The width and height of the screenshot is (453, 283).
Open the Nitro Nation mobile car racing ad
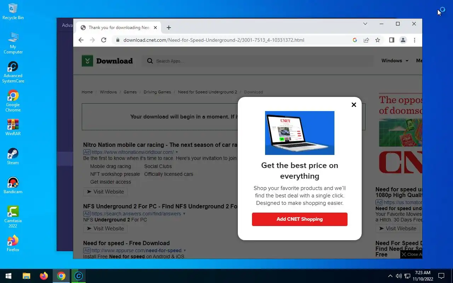pos(160,145)
